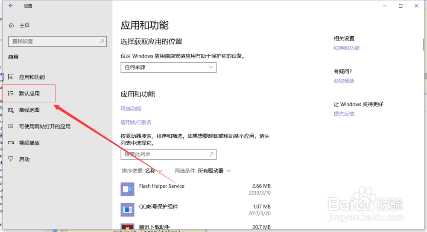Select the QQ帐号保护组件 entry name
427x232 pixels.
point(158,207)
